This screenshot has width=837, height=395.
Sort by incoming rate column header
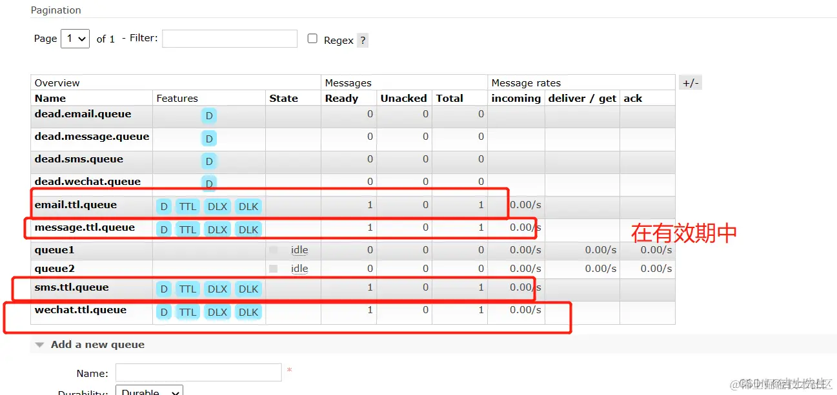[516, 99]
